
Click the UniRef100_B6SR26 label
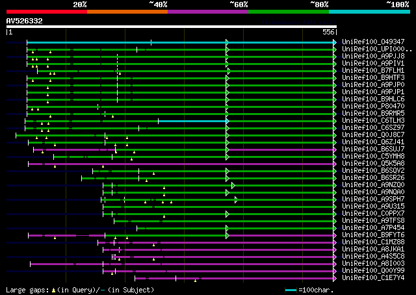[373, 178]
